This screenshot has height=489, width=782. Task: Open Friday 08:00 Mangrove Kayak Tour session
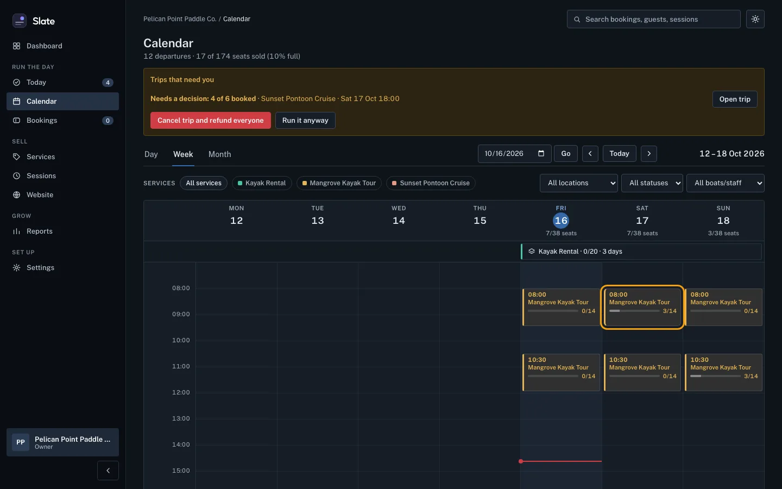pos(561,307)
